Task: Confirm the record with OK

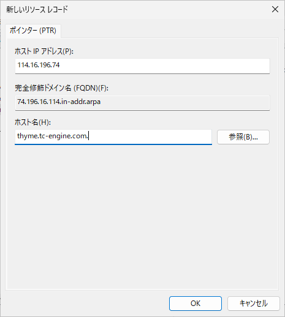Action: click(x=196, y=304)
